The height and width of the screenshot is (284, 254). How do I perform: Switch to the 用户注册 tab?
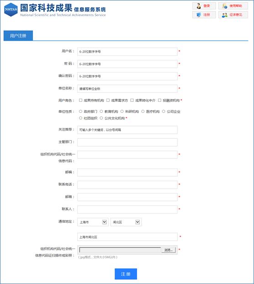[x=18, y=36]
